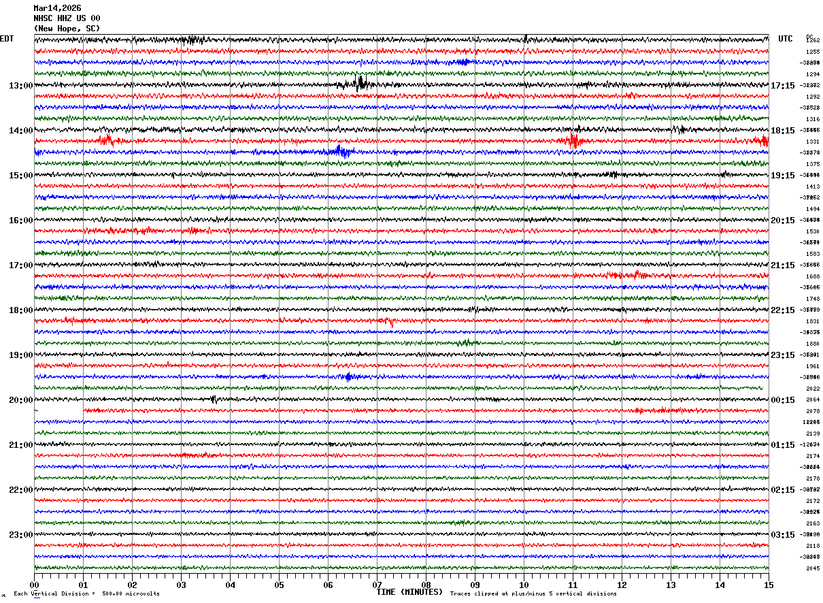
Task: Click minute tick label "10" on bottom axis
Action: pos(524,585)
